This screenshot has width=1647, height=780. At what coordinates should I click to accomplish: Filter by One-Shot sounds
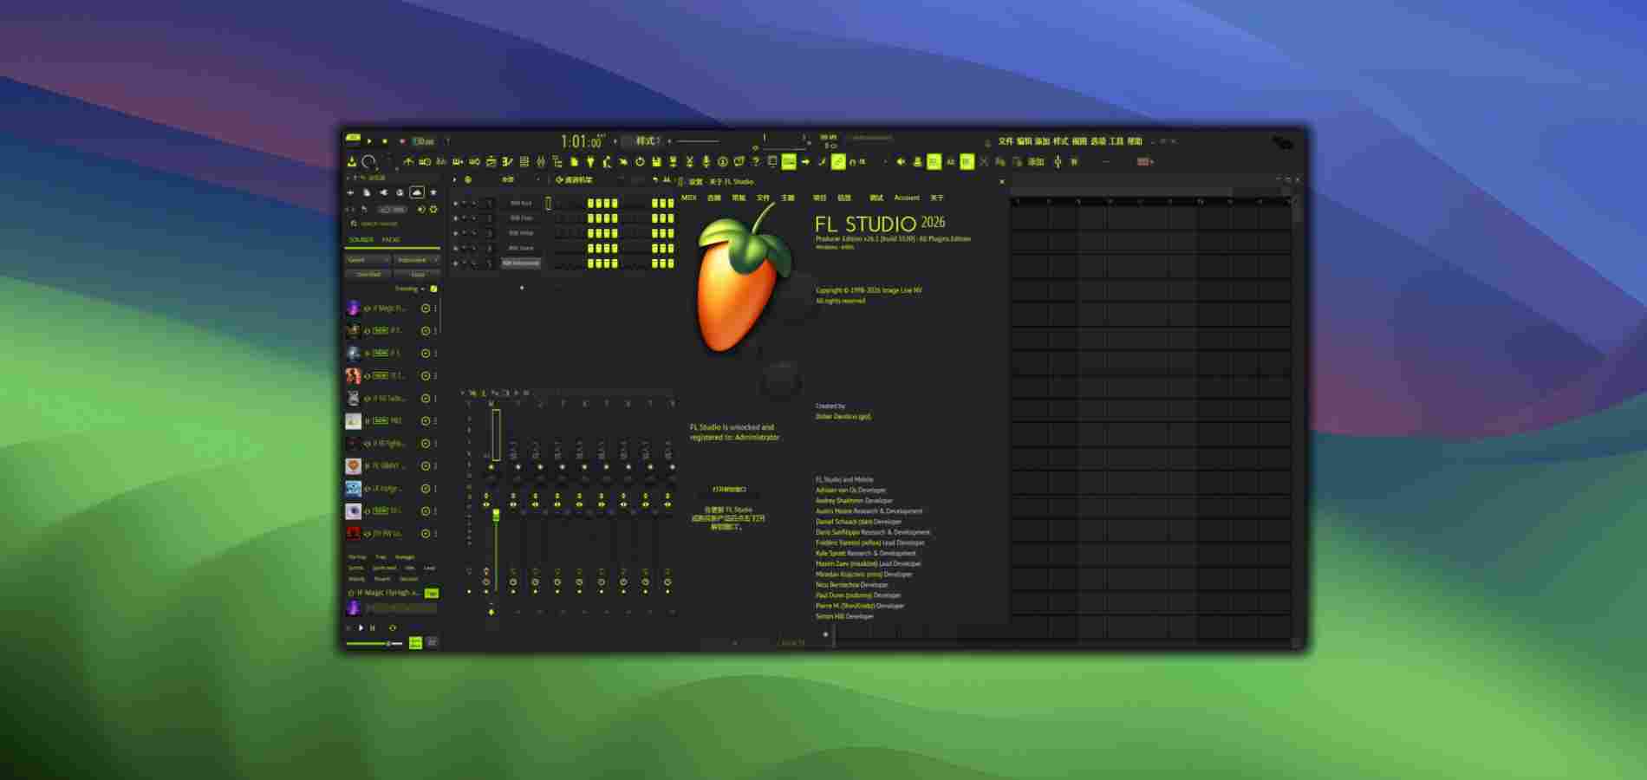[368, 274]
